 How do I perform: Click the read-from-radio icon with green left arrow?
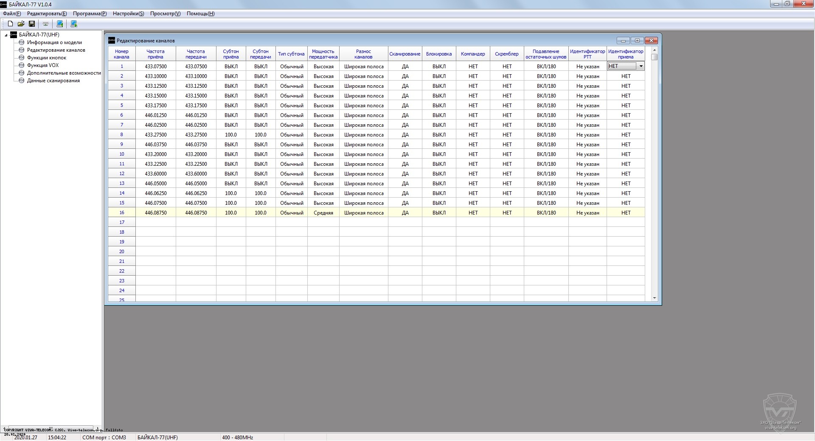[60, 24]
